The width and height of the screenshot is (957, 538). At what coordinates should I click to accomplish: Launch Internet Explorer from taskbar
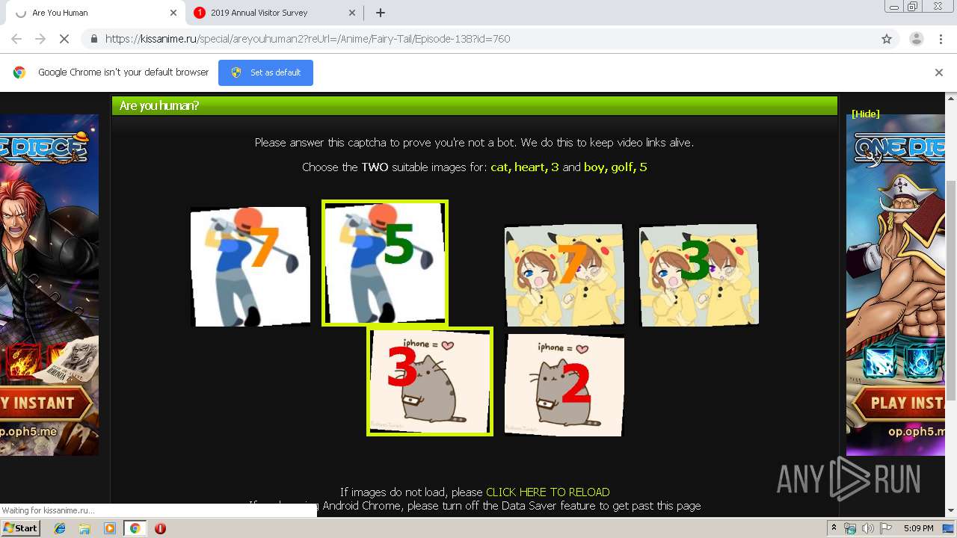60,528
